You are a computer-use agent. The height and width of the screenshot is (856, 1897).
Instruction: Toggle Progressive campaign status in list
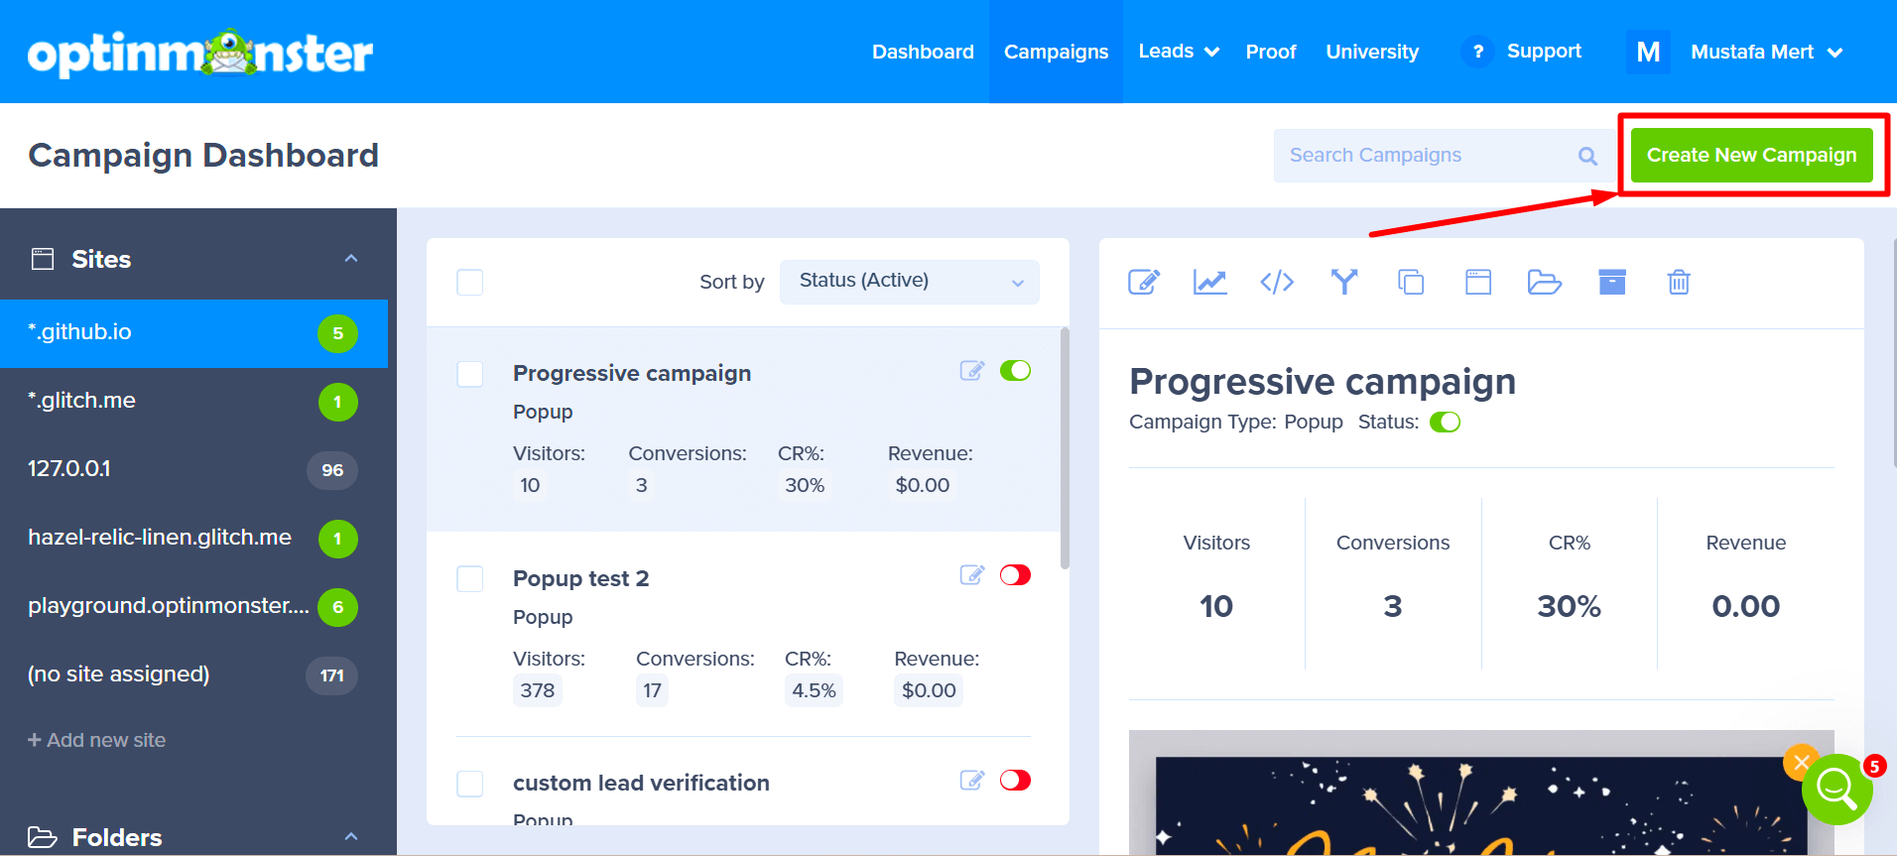click(1015, 371)
